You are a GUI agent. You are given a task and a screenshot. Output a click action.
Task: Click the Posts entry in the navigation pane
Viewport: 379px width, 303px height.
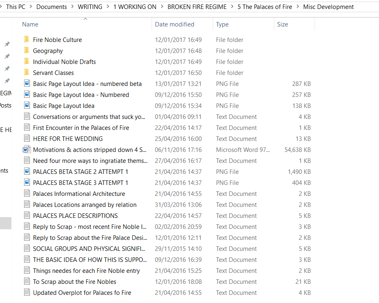6,105
